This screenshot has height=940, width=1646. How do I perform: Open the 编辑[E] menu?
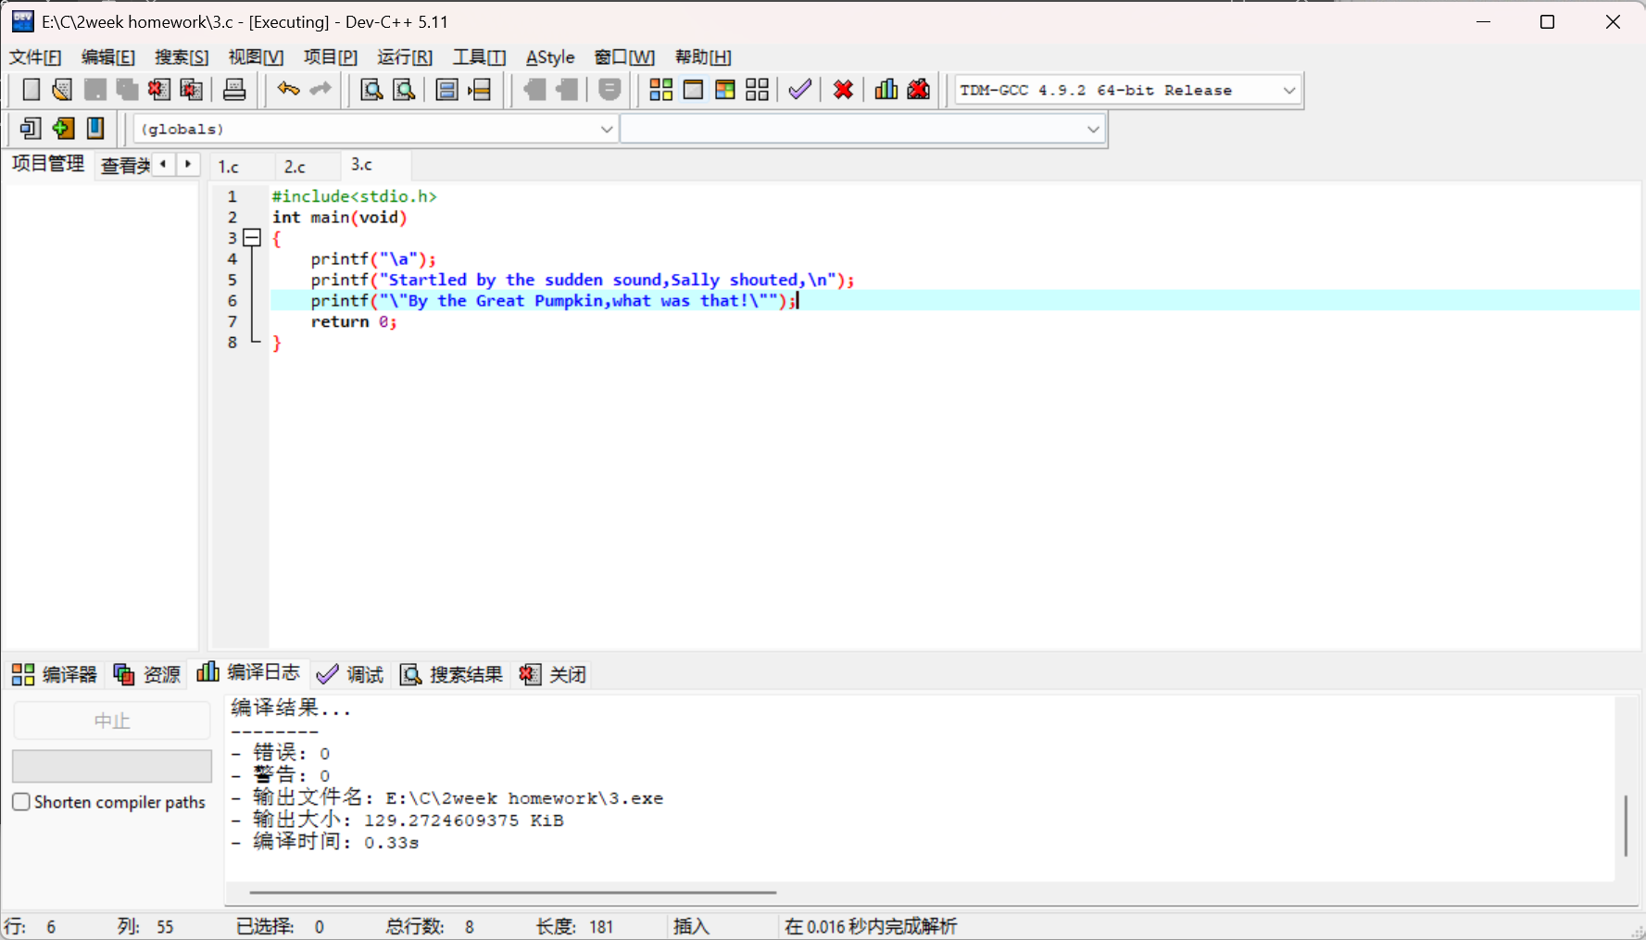108,57
